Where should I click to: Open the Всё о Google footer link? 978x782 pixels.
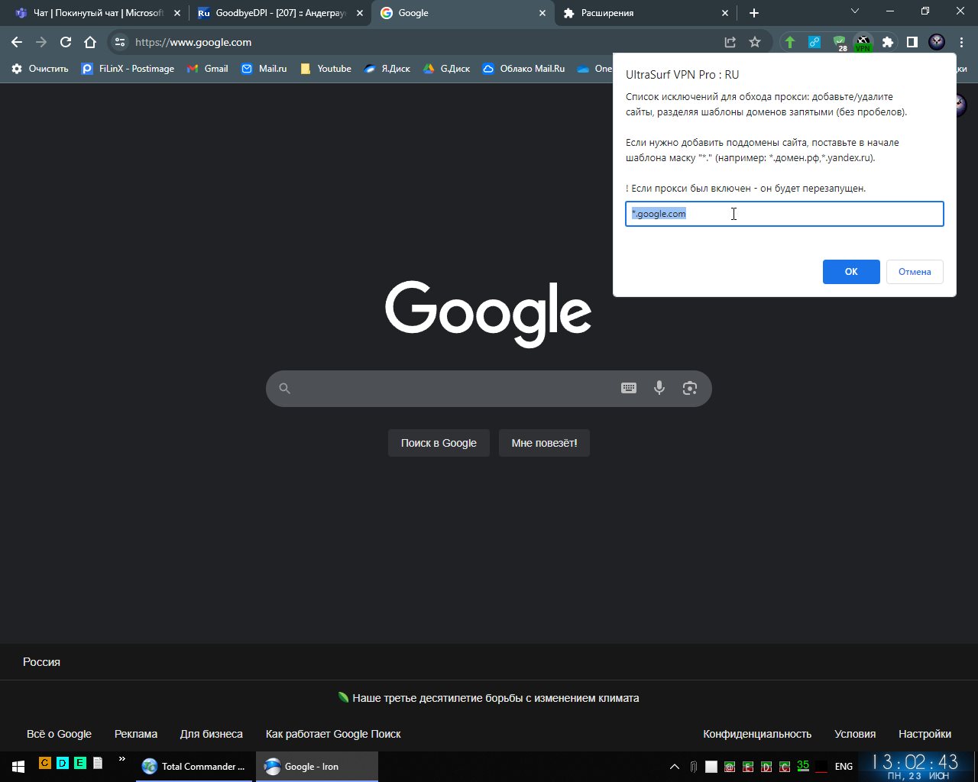tap(59, 734)
